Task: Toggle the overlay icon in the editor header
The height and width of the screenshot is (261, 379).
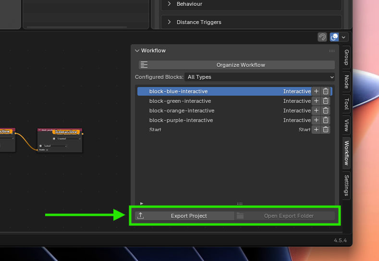Action: click(334, 37)
